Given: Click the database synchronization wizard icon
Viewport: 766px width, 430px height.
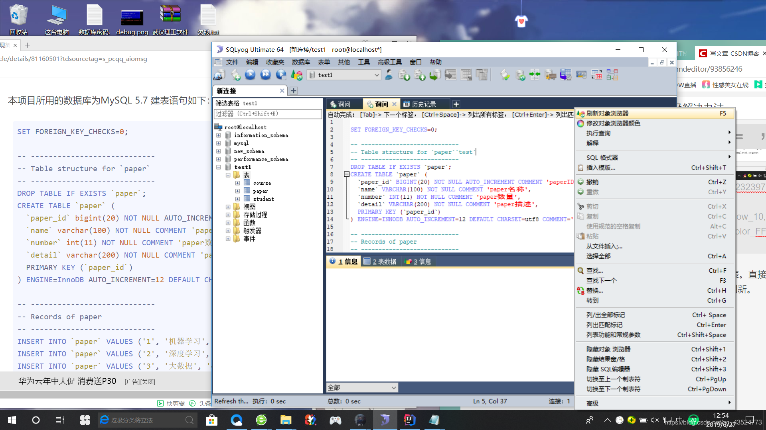Looking at the screenshot, I should tap(520, 75).
